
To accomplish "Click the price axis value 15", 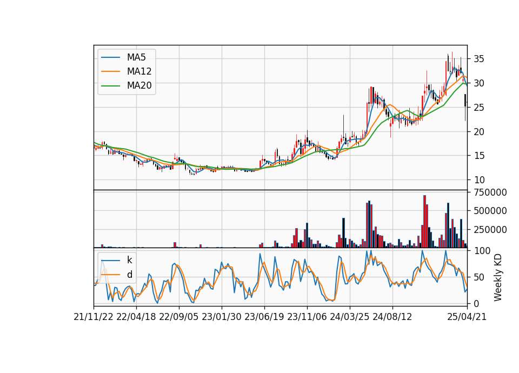I will point(479,156).
